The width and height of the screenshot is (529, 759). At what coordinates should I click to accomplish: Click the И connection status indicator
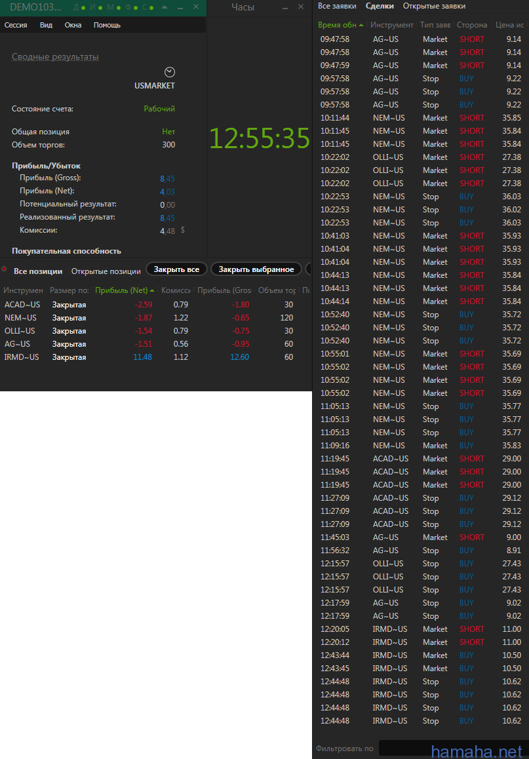pyautogui.click(x=96, y=7)
